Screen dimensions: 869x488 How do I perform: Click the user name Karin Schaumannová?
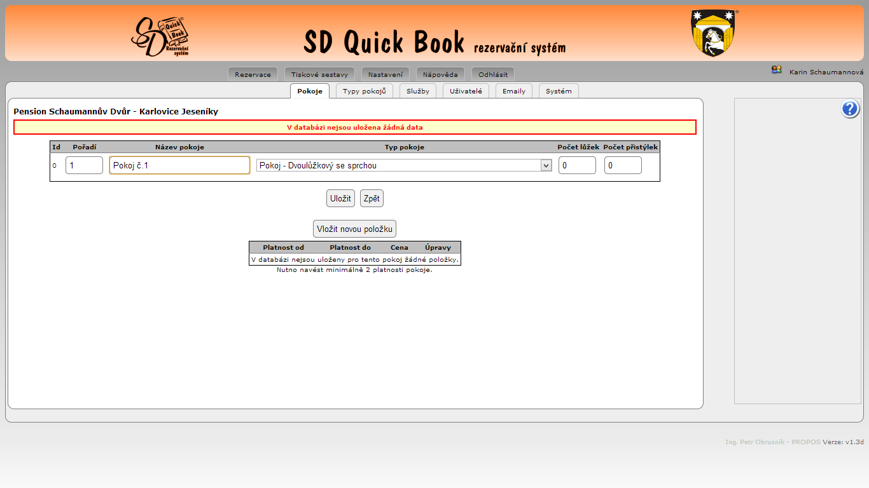826,72
